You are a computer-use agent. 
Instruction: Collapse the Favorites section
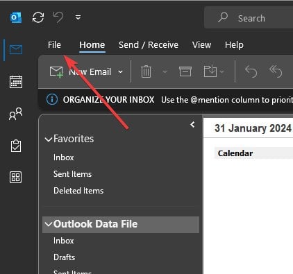(x=49, y=139)
